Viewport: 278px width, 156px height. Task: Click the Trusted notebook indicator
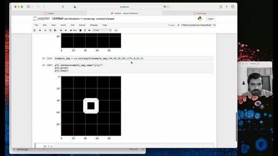click(171, 25)
